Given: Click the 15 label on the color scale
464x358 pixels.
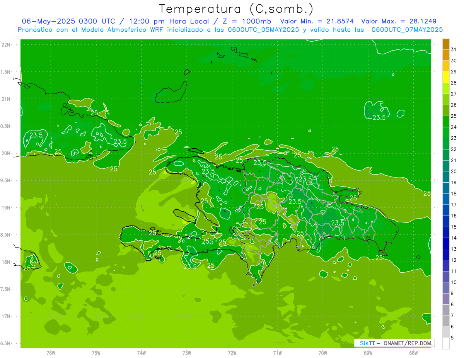Looking at the screenshot, I should coord(454,227).
